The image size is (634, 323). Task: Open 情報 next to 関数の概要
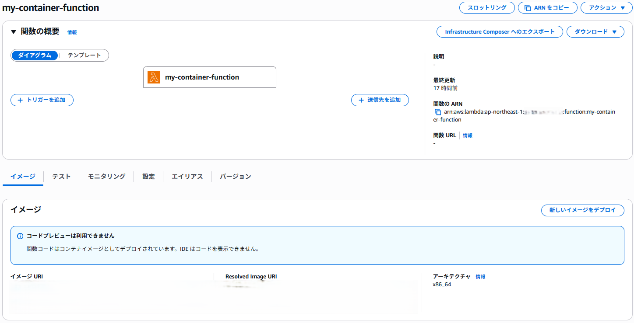point(72,32)
